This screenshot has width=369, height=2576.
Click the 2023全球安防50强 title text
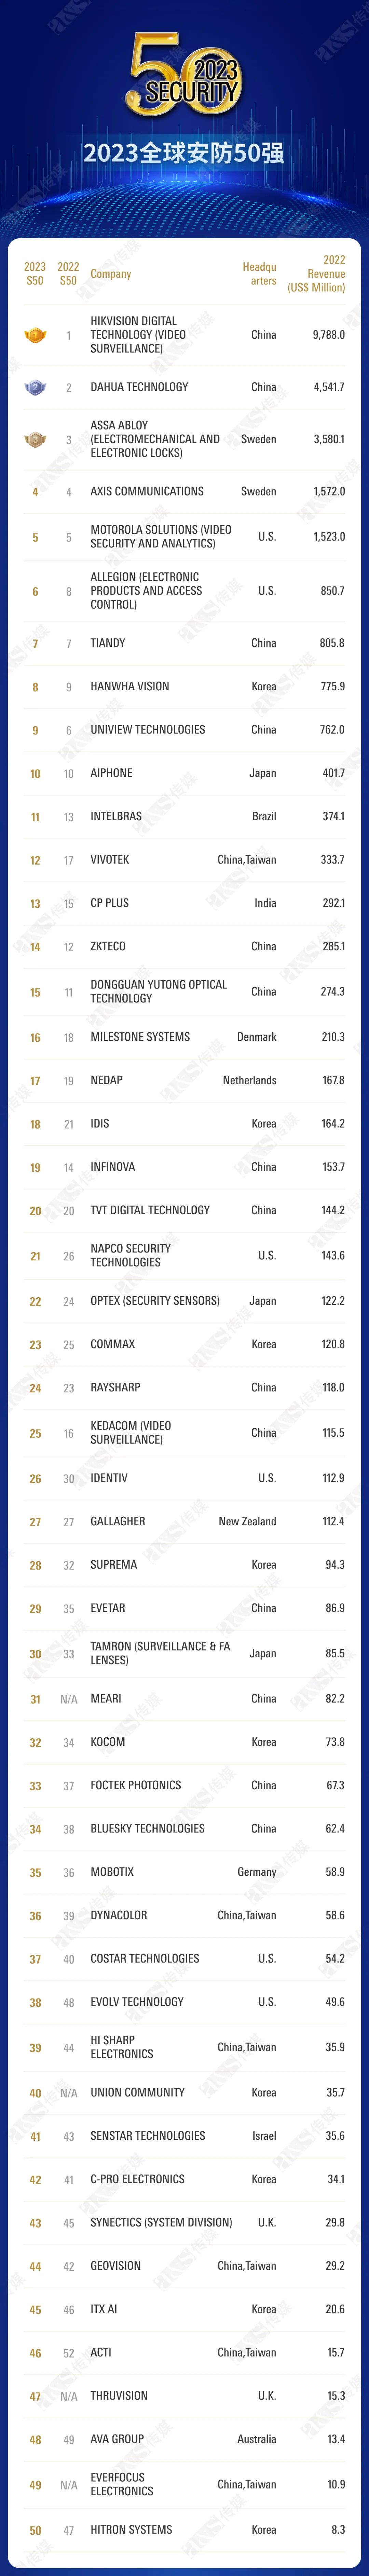(x=184, y=153)
